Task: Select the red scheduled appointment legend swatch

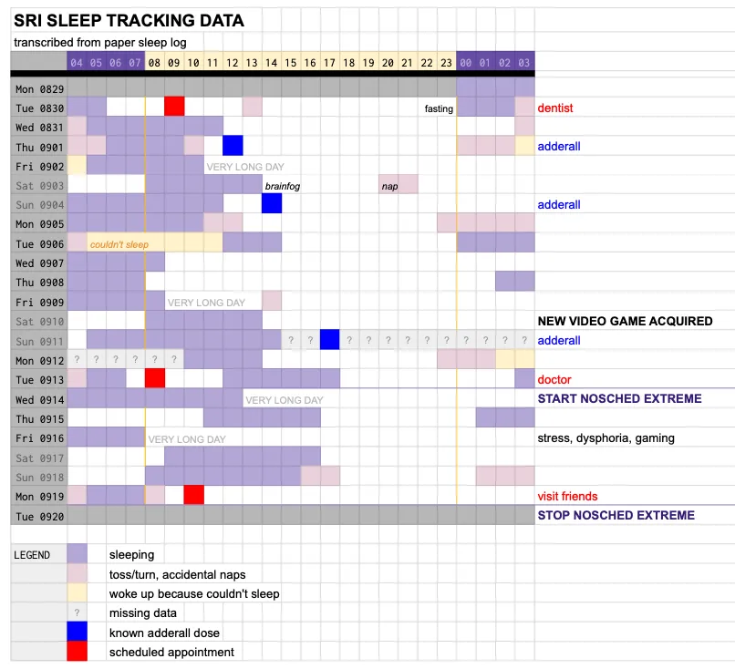Action: [x=78, y=652]
